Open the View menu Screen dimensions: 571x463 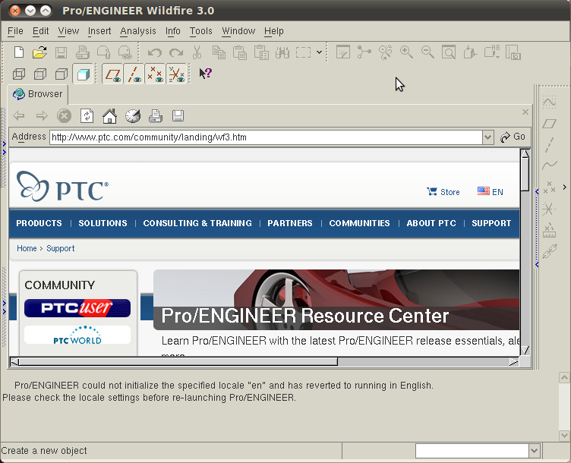(x=68, y=31)
